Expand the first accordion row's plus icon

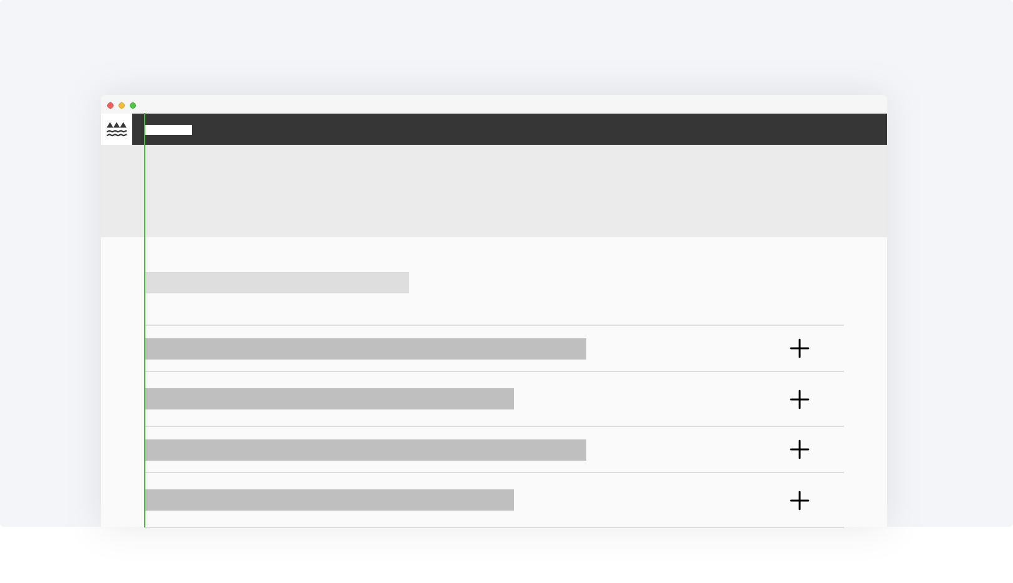pyautogui.click(x=799, y=348)
